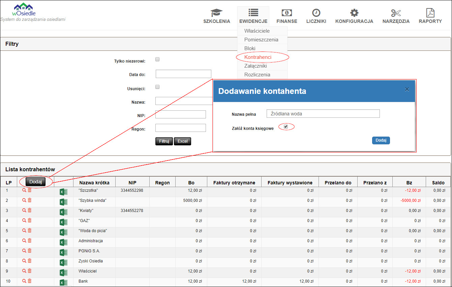The height and width of the screenshot is (287, 452).
Task: Open the RAPORTY PDF icon
Action: [430, 13]
